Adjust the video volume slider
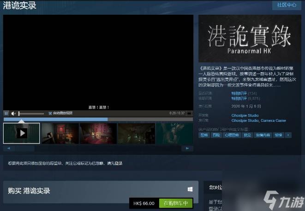Screen dimensions: 305x211 [x=31, y=114]
